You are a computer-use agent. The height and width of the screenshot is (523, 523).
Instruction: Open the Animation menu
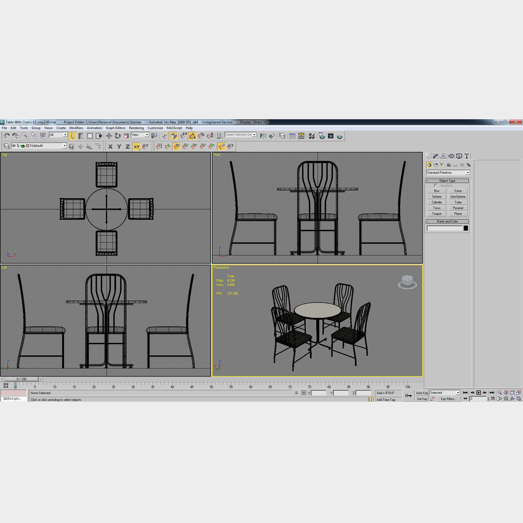coord(94,128)
